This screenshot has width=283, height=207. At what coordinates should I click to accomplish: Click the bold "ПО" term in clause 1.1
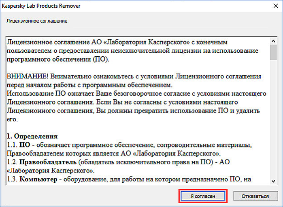[25, 145]
